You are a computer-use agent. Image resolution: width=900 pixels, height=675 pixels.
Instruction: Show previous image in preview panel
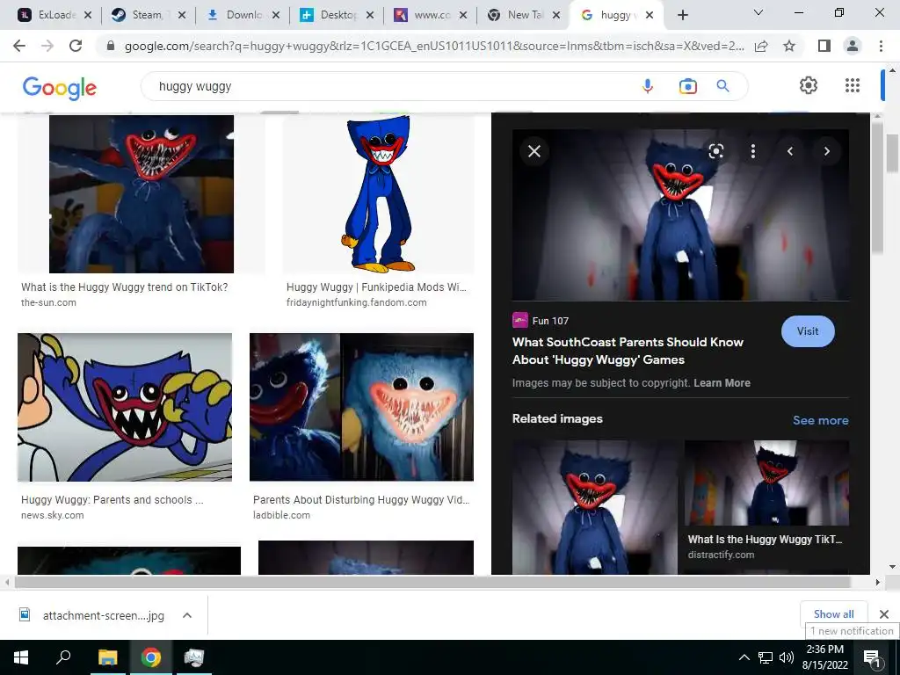click(790, 151)
